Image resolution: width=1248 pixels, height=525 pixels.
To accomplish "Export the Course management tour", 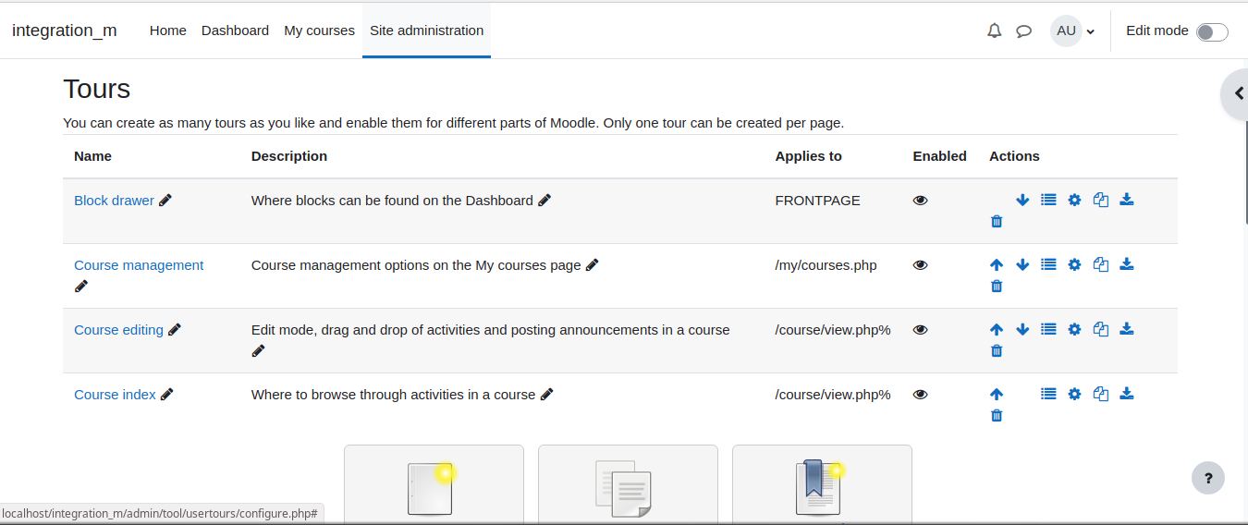I will pos(1126,264).
